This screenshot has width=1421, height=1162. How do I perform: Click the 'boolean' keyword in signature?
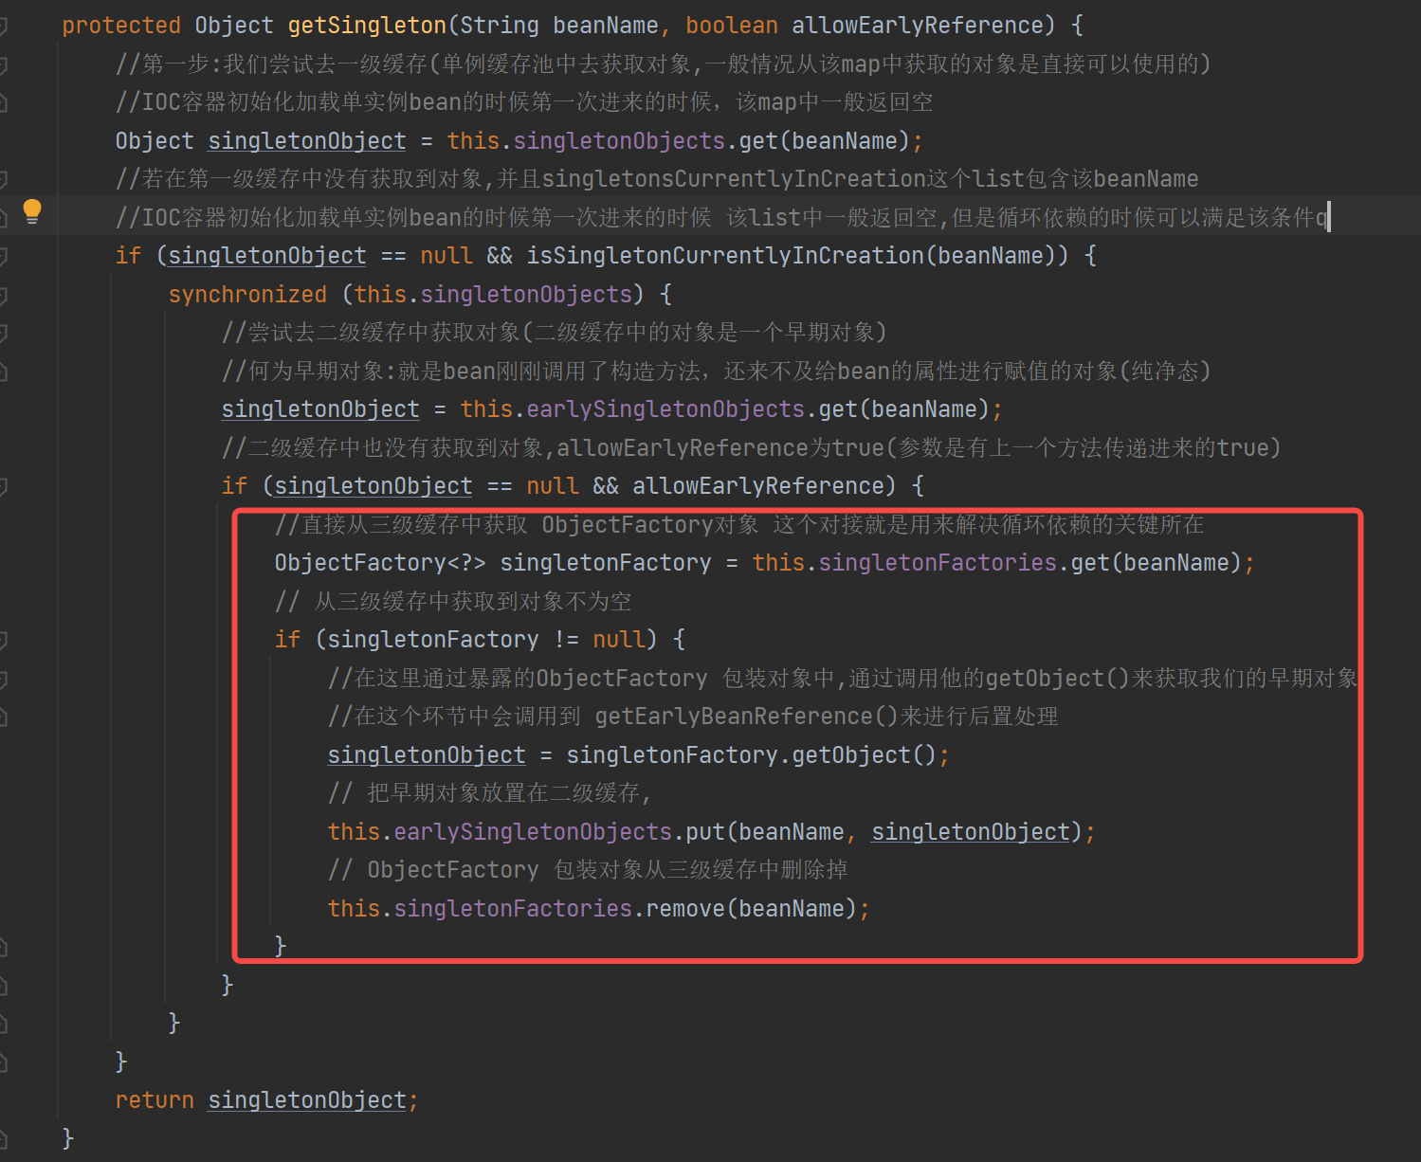(x=732, y=26)
